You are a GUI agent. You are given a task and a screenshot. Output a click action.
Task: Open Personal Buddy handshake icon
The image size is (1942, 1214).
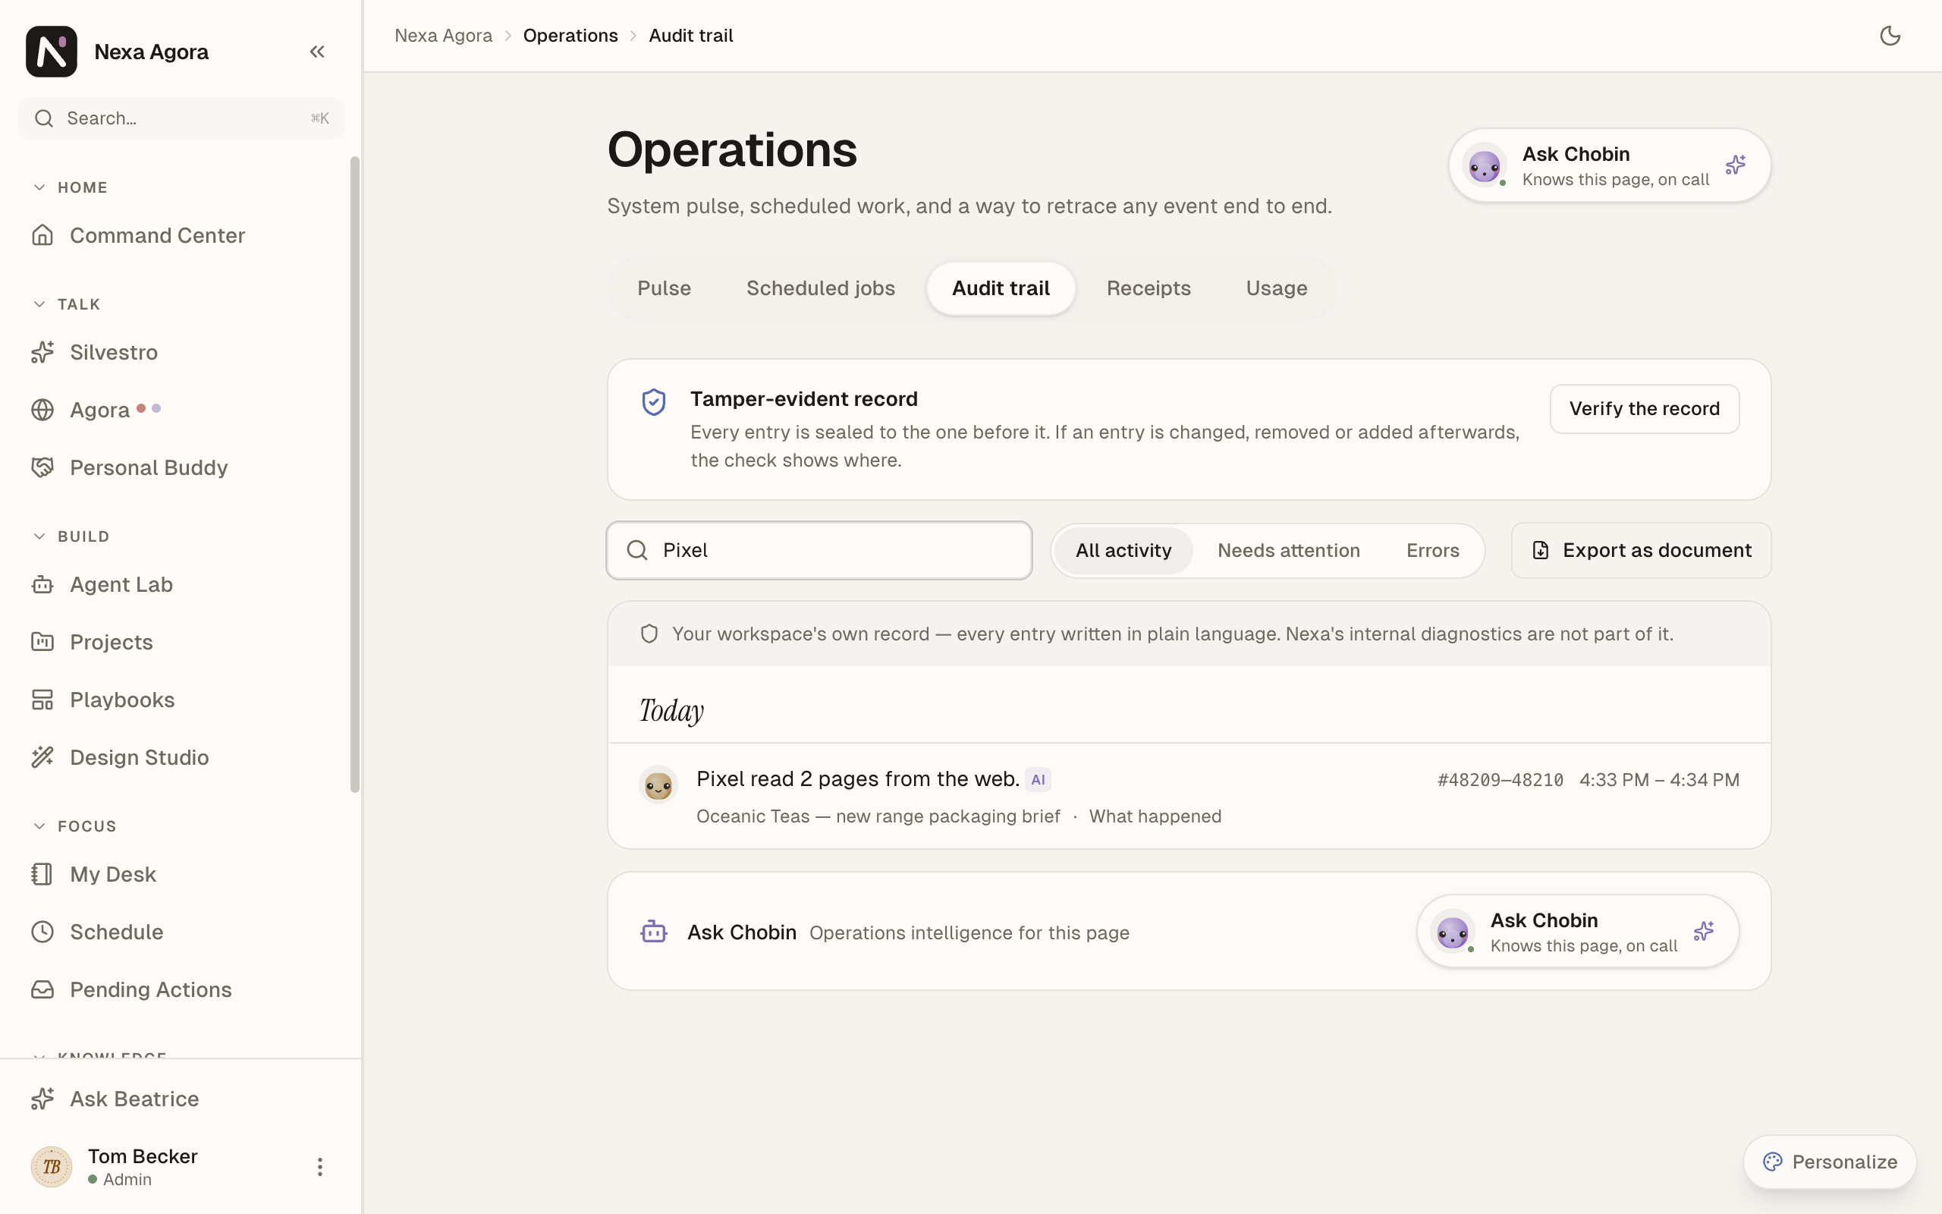(42, 467)
